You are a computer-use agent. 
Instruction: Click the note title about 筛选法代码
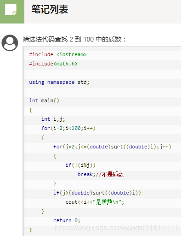tap(74, 39)
